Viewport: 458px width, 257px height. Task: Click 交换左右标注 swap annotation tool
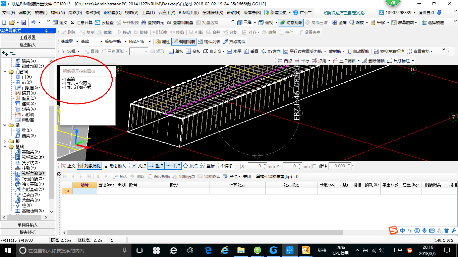(389, 51)
